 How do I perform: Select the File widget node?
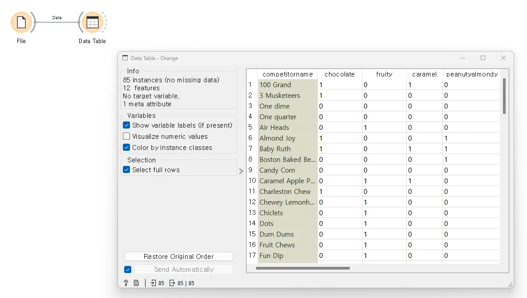(x=21, y=23)
